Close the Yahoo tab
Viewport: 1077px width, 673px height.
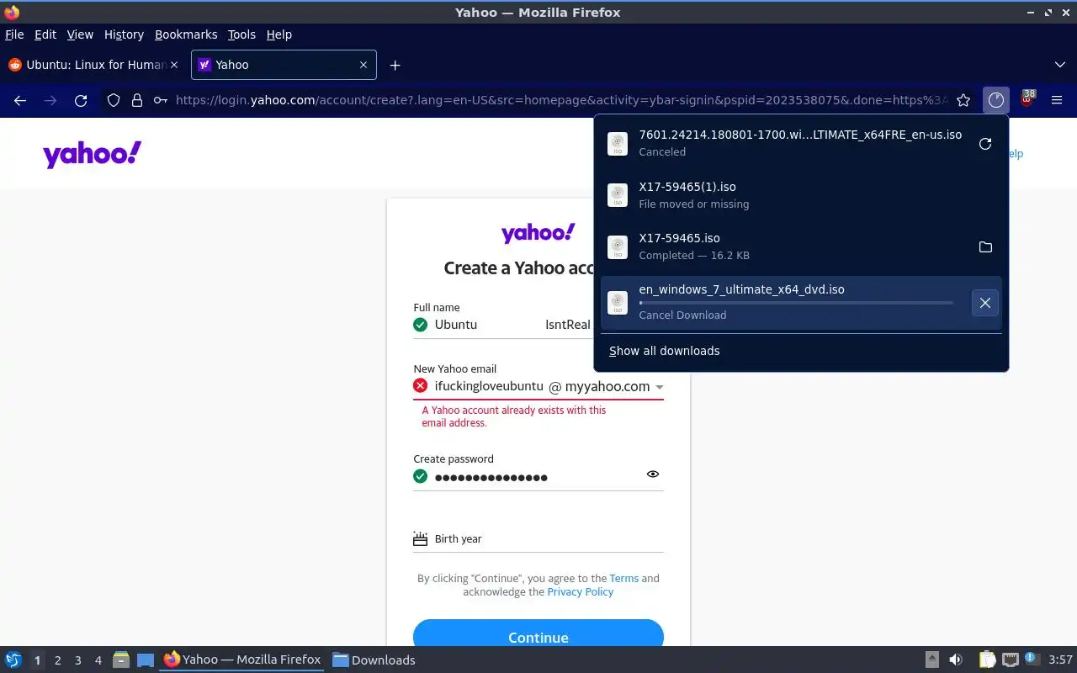pyautogui.click(x=363, y=65)
